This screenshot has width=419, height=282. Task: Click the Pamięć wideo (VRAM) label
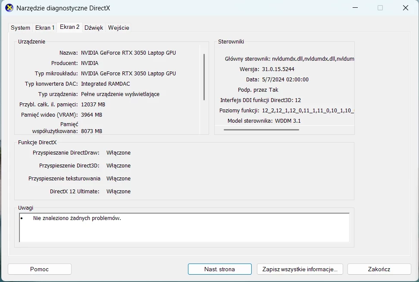[x=50, y=115]
